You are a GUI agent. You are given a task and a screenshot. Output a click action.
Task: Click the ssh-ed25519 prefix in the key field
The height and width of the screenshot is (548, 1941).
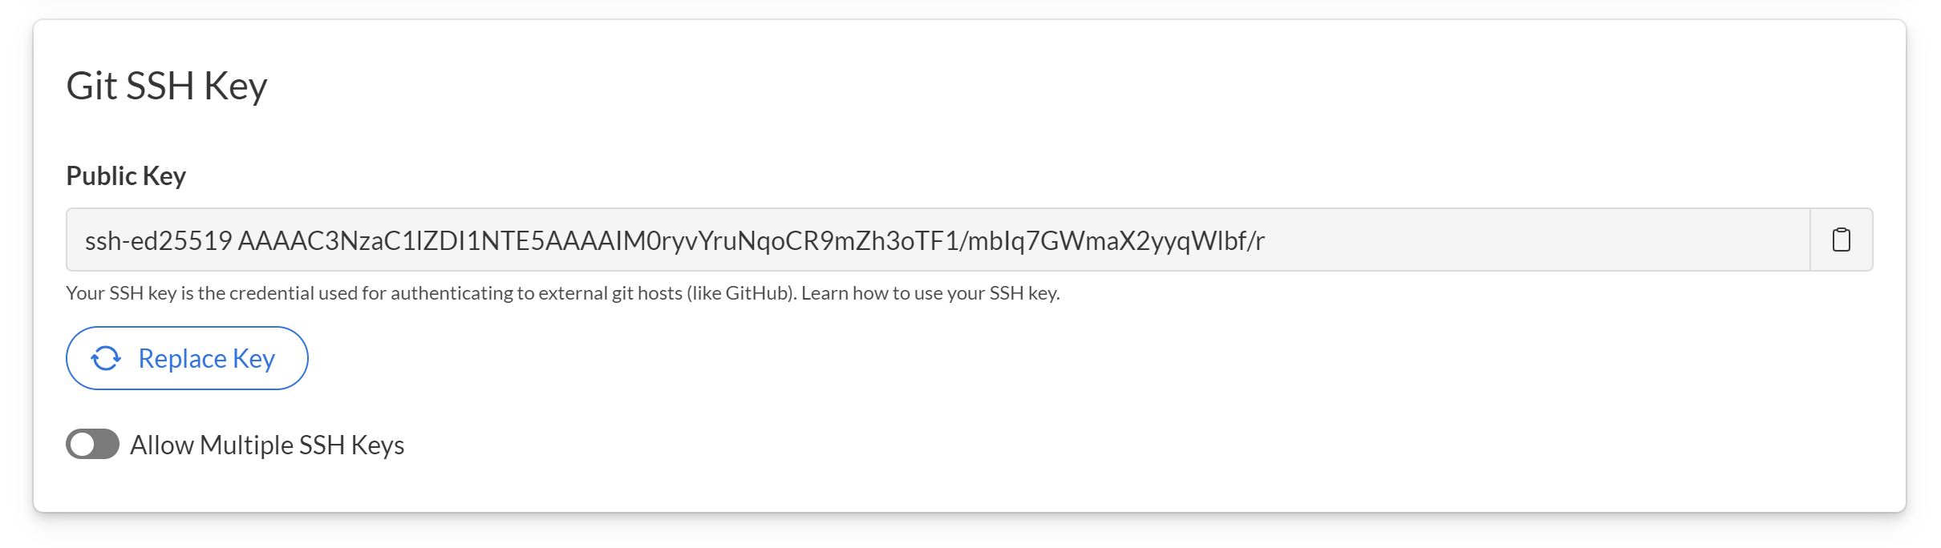click(159, 240)
